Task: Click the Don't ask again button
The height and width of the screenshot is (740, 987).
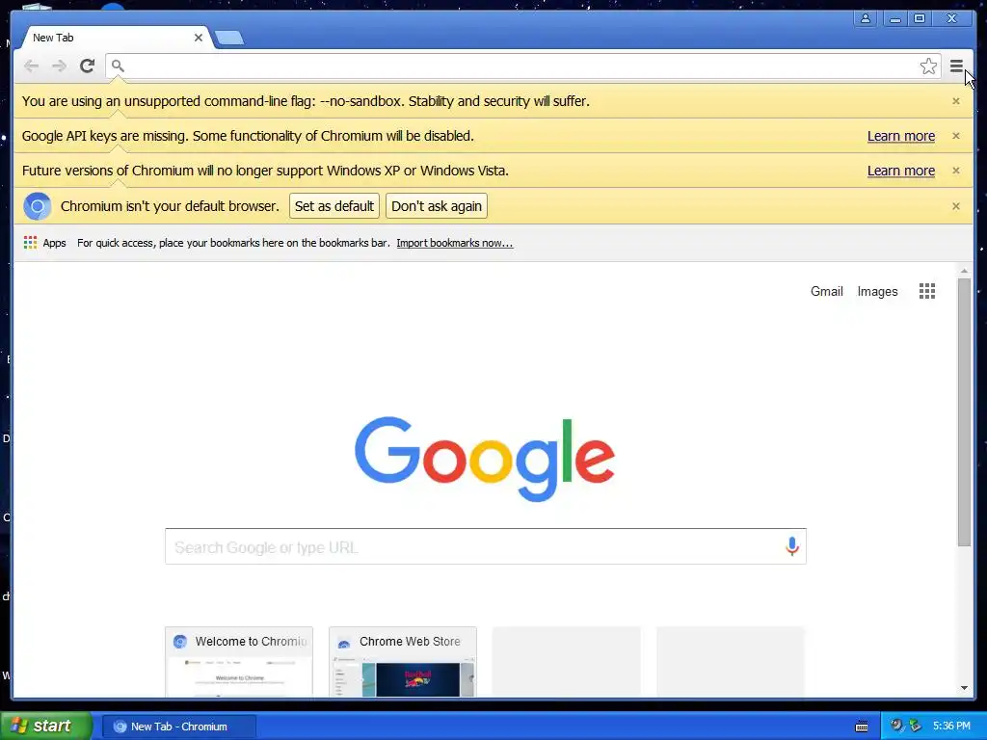Action: pyautogui.click(x=437, y=206)
